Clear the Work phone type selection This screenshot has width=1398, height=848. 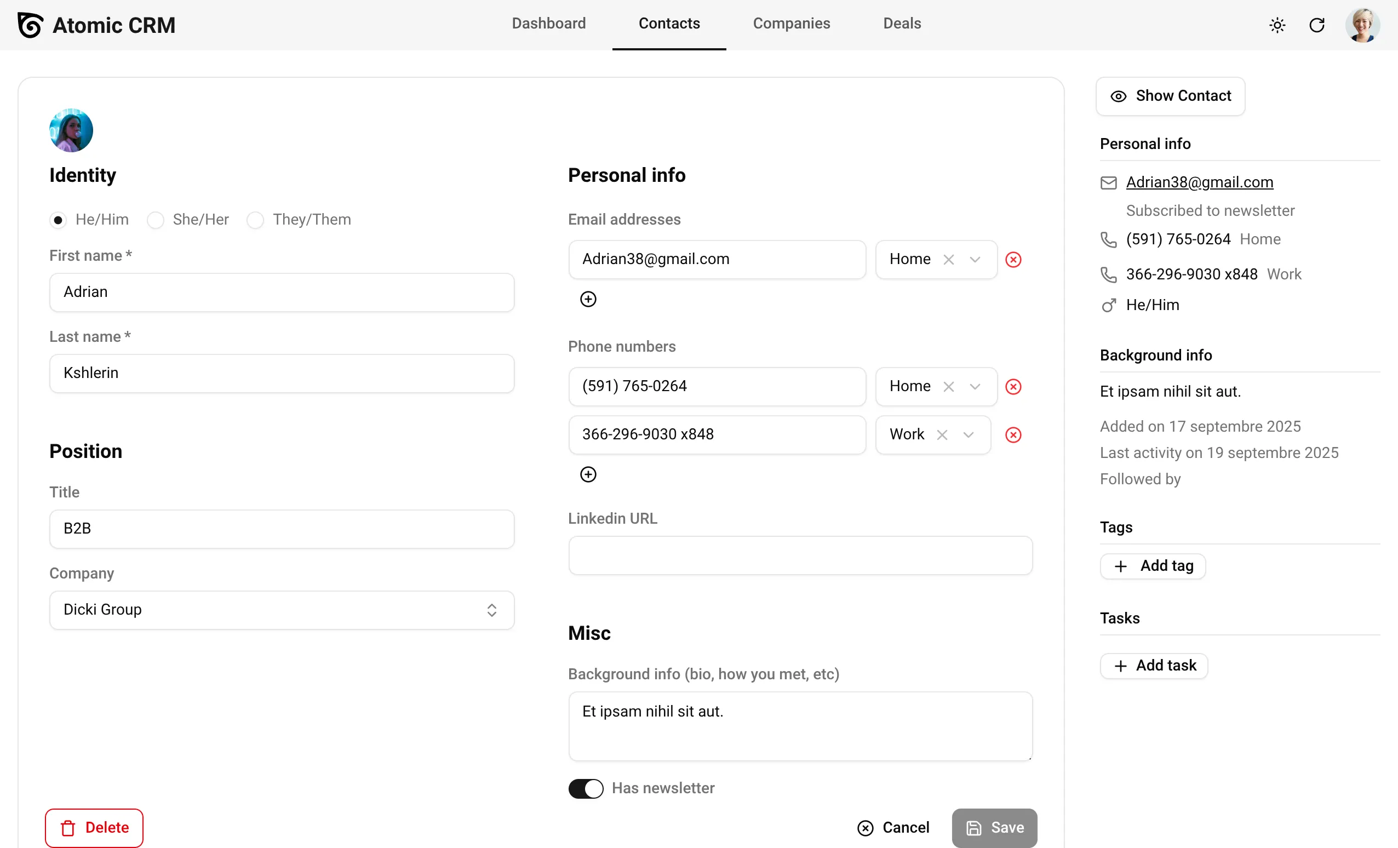coord(942,434)
